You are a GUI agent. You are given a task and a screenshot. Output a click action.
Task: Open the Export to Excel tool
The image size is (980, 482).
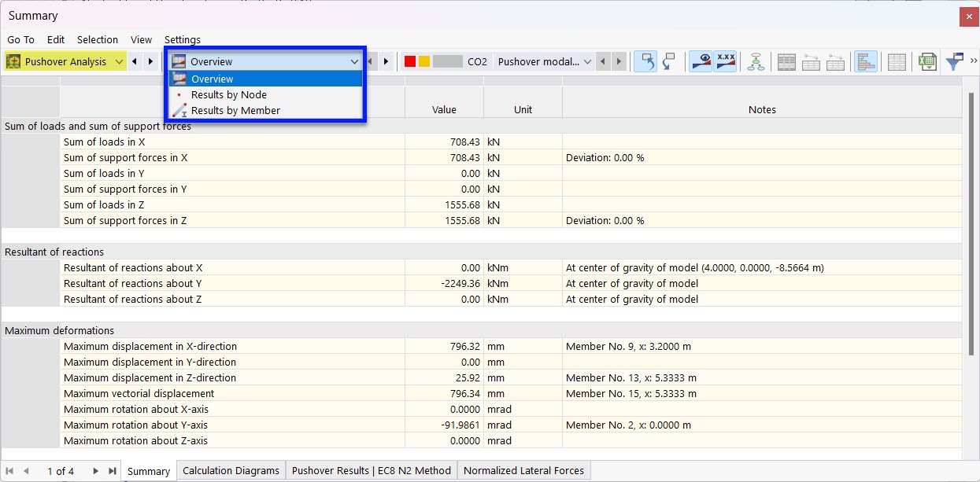click(927, 61)
